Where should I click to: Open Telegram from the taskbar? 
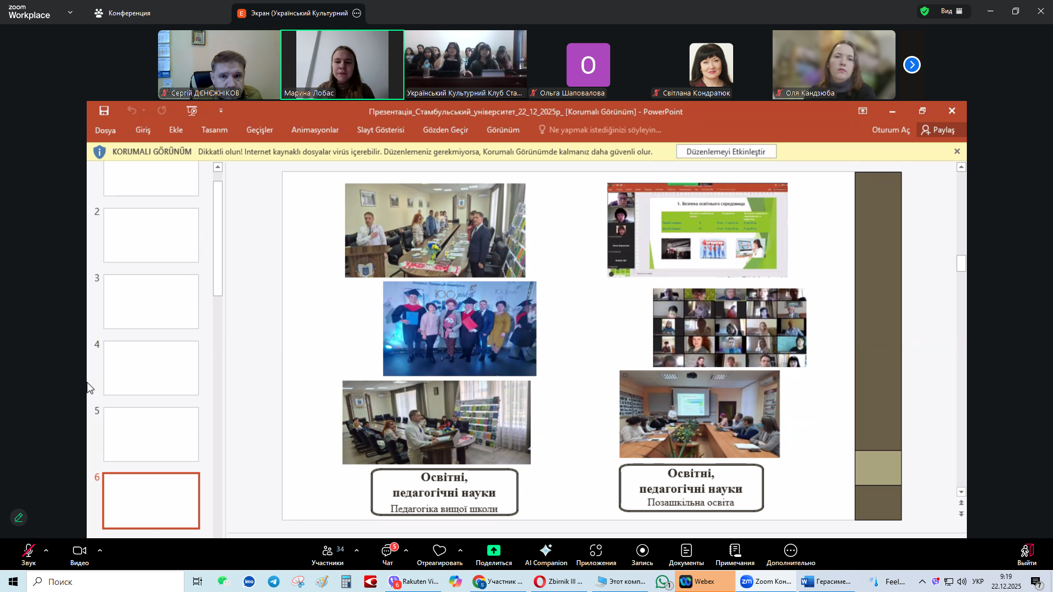[273, 582]
